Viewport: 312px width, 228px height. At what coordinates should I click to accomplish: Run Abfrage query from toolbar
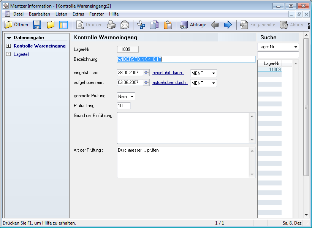point(193,25)
